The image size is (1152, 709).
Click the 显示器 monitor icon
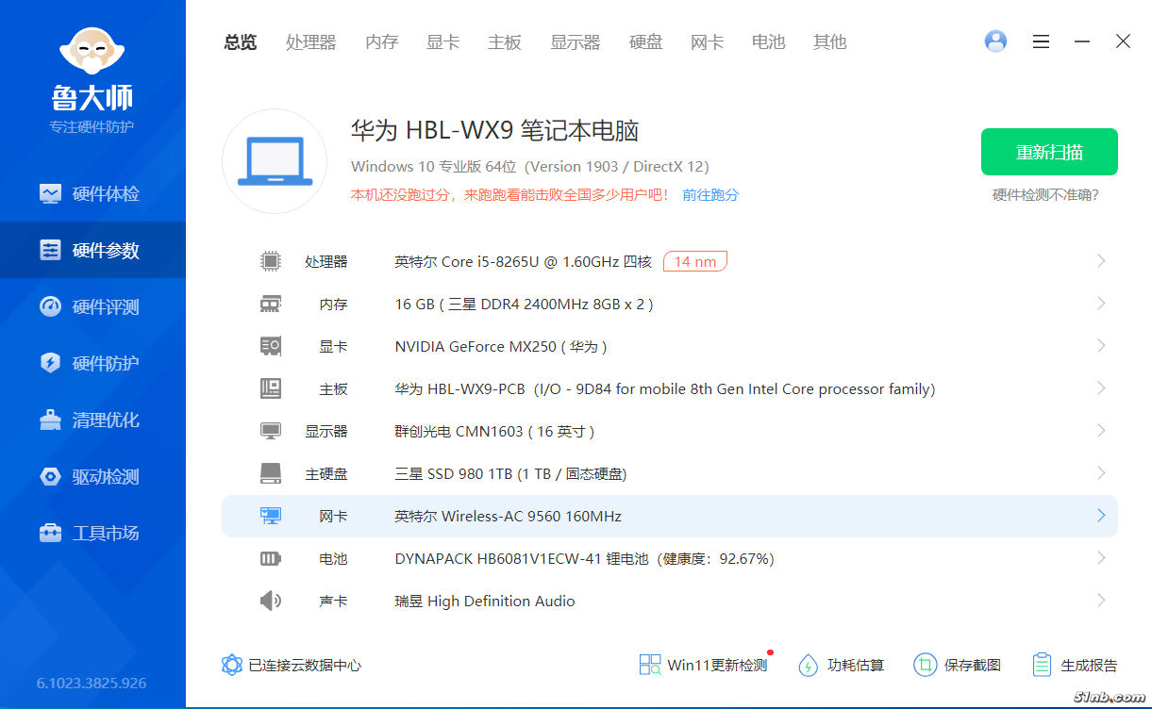pos(271,431)
